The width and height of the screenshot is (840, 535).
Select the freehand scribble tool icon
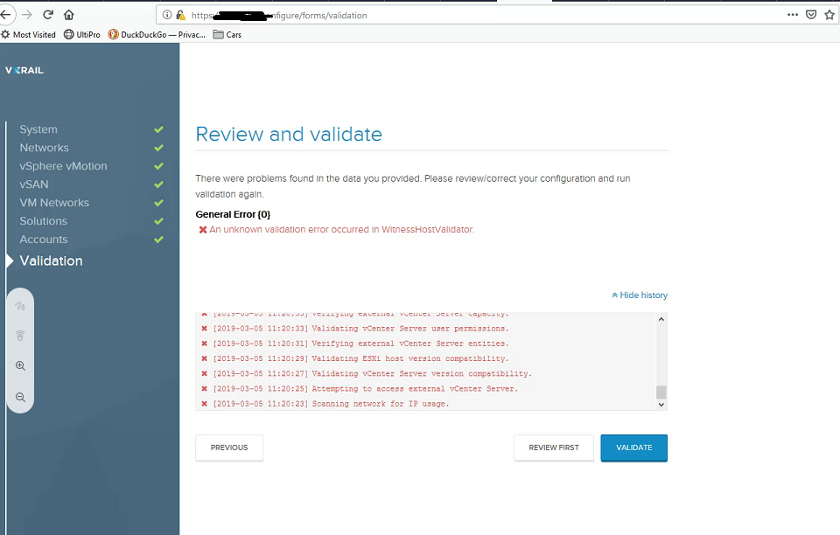20,307
